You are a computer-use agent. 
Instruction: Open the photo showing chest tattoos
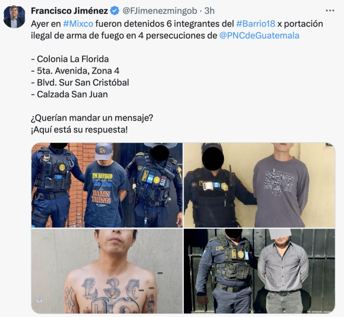click(x=107, y=271)
